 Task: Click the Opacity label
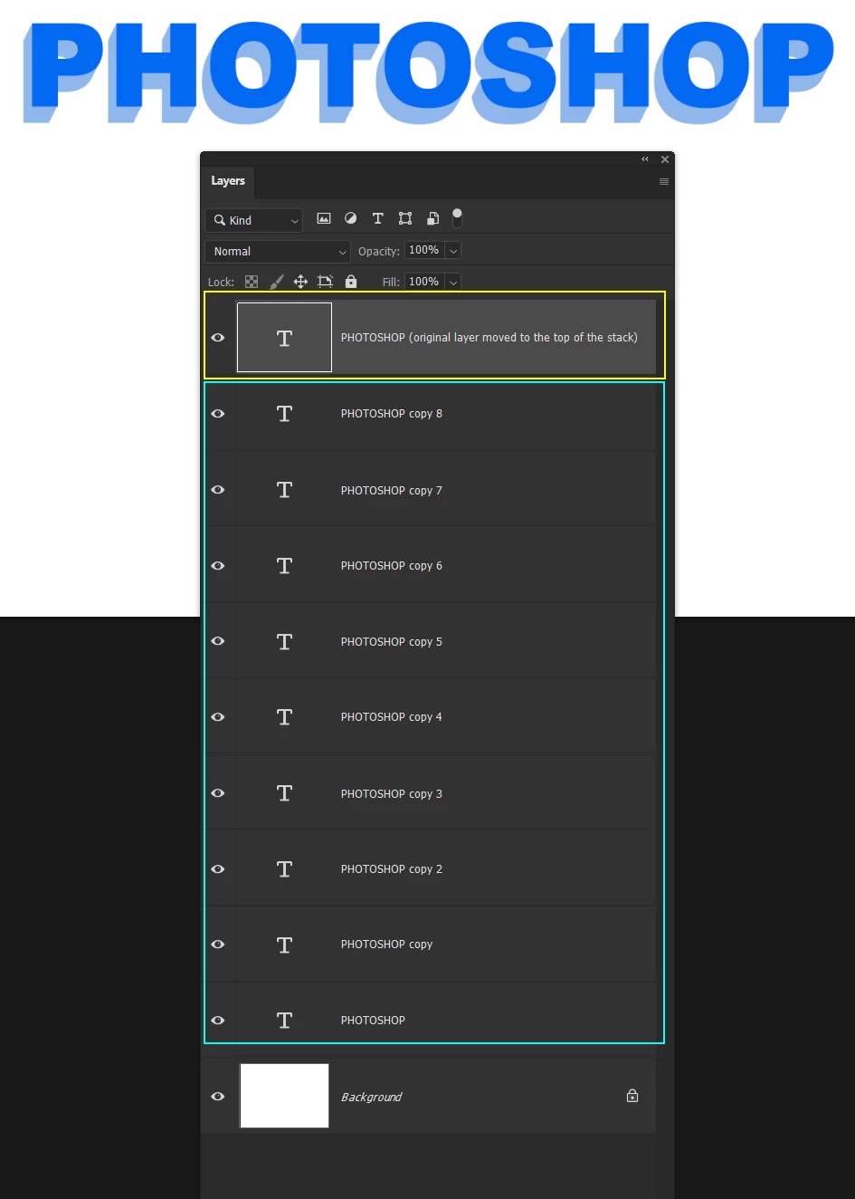click(x=379, y=252)
